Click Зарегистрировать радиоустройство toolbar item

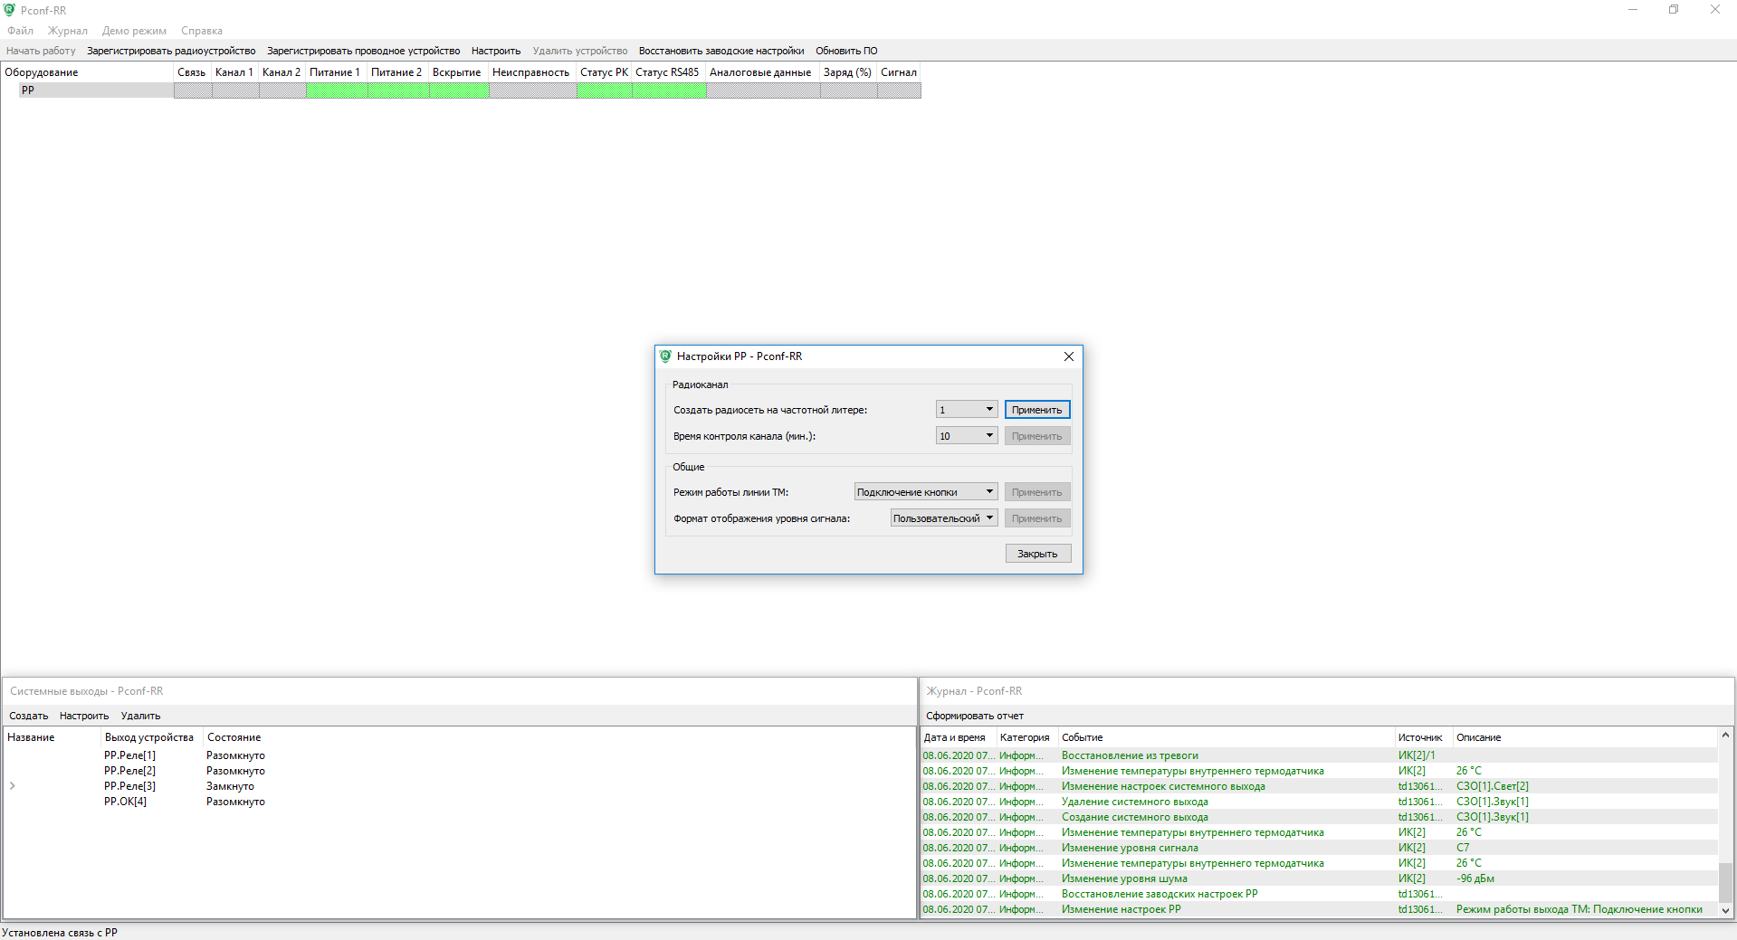click(171, 51)
